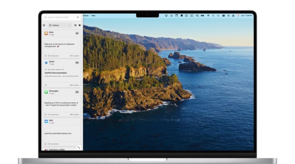Click '⌘7 to paste' on the Quip clip
The image size is (295, 164).
74,56
